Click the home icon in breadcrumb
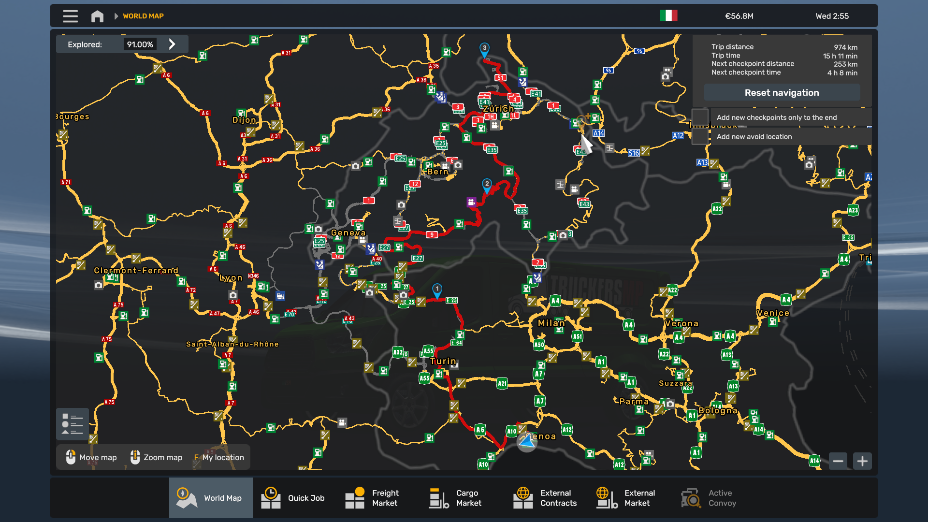This screenshot has width=928, height=522. tap(97, 16)
